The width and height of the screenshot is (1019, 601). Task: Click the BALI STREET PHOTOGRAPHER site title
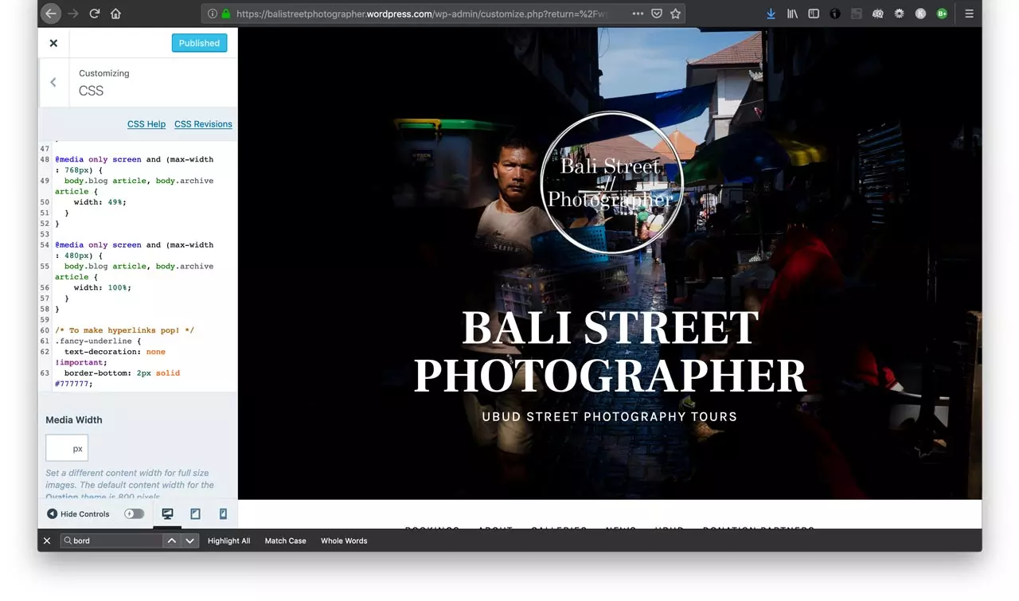point(610,351)
